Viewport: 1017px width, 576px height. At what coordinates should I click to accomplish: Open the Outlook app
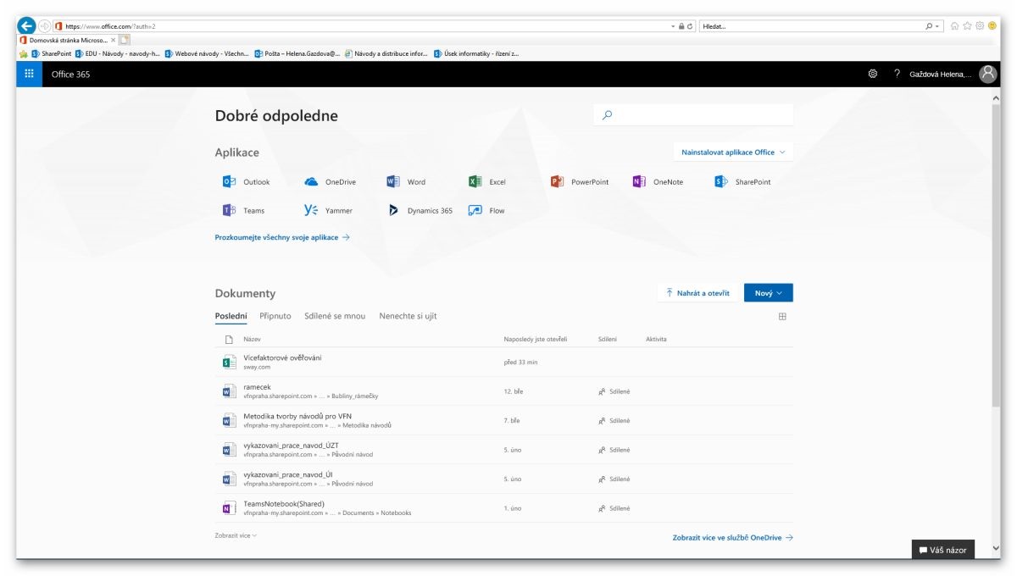246,181
